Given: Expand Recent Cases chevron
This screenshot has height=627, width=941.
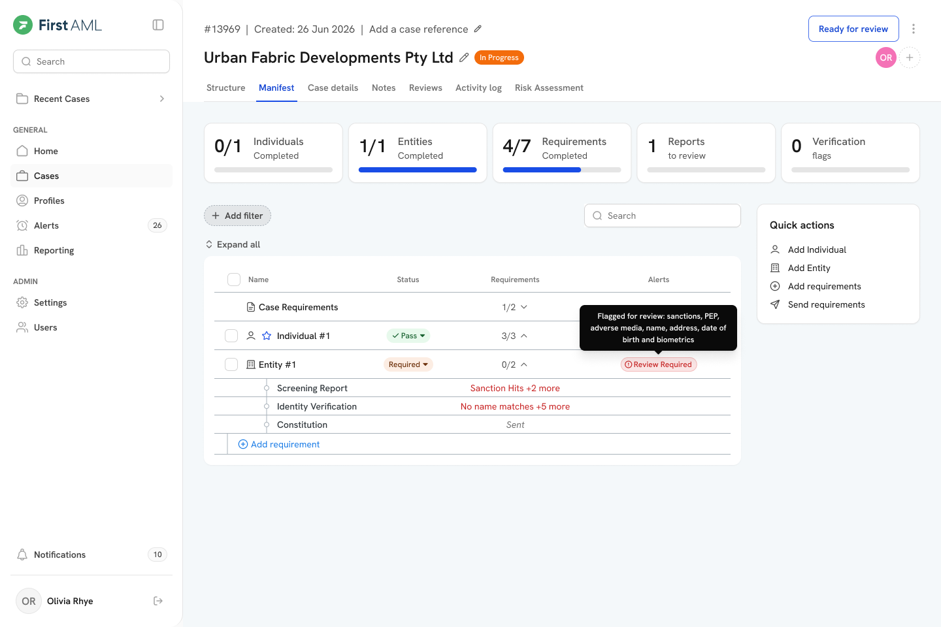Looking at the screenshot, I should pyautogui.click(x=162, y=99).
